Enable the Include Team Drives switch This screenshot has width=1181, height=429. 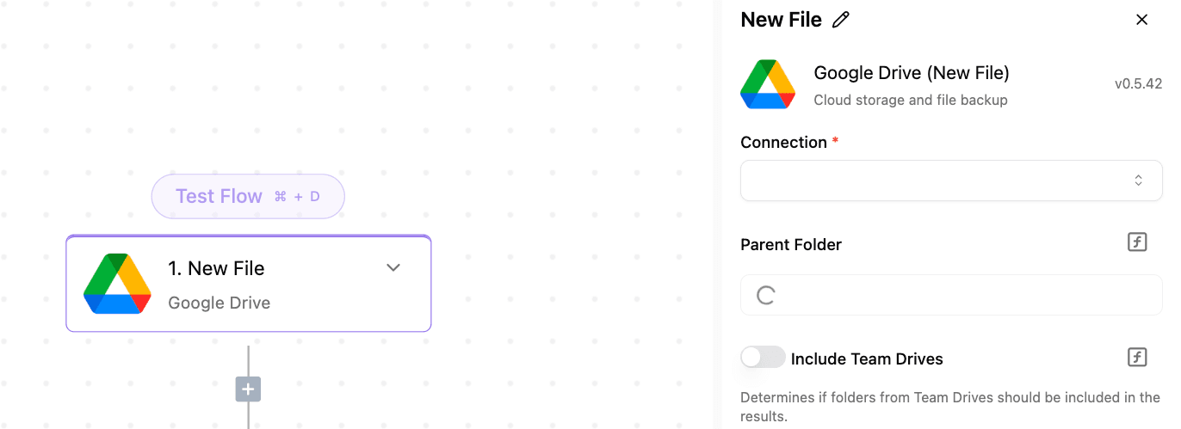tap(763, 357)
